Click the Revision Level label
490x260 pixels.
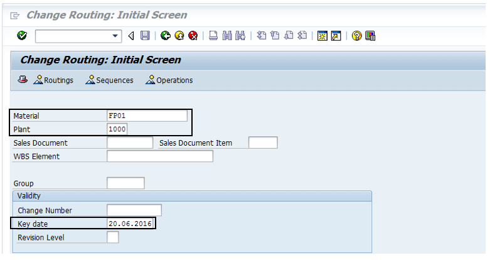(x=41, y=237)
